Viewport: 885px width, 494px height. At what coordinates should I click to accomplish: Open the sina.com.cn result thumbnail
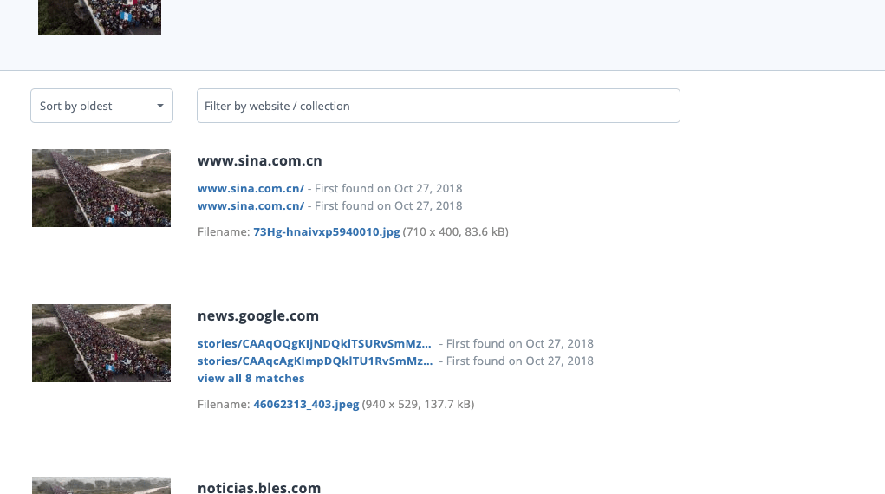101,188
